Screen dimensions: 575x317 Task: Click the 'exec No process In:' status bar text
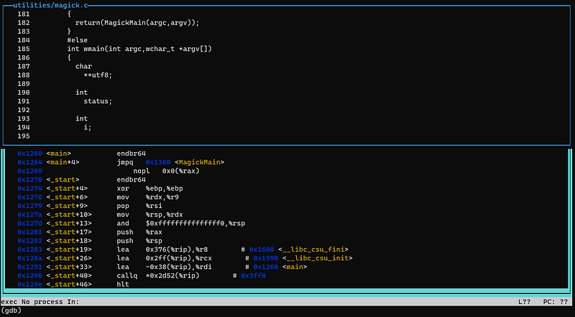(40, 302)
